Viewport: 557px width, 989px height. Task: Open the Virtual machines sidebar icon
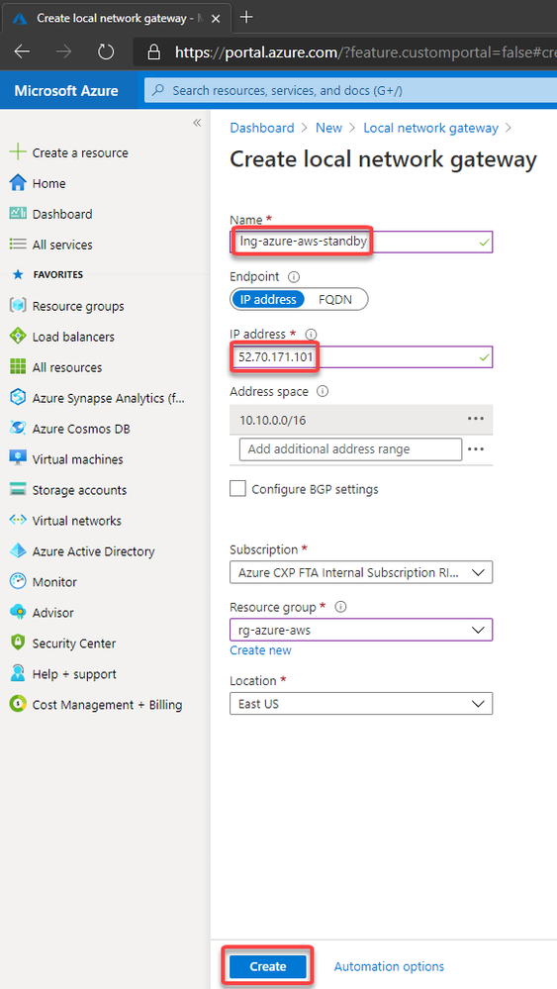18,458
